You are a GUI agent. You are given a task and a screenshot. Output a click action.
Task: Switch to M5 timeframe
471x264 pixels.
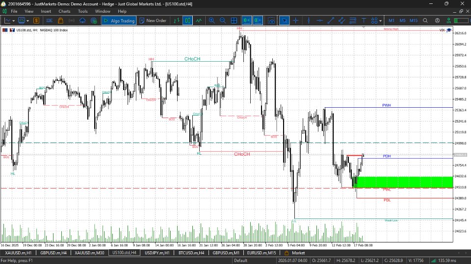click(x=402, y=21)
